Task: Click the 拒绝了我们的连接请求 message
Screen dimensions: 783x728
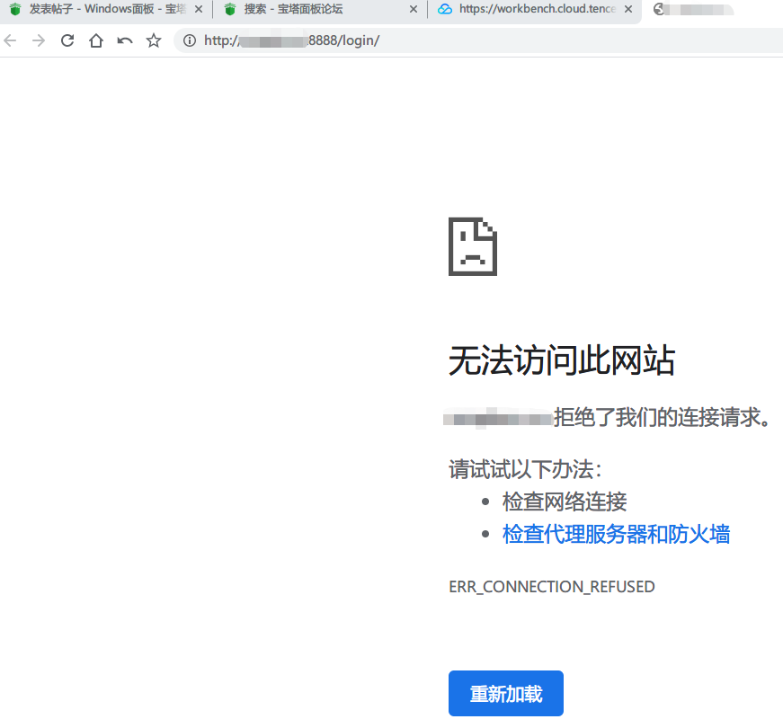Action: point(662,417)
